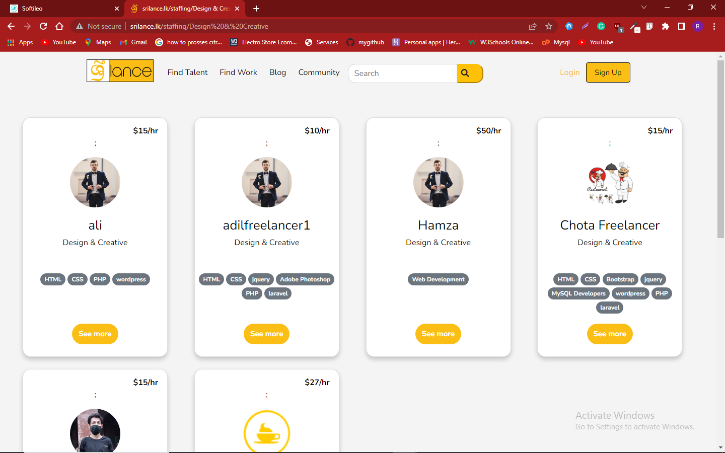
Task: Click the Login link
Action: (569, 72)
